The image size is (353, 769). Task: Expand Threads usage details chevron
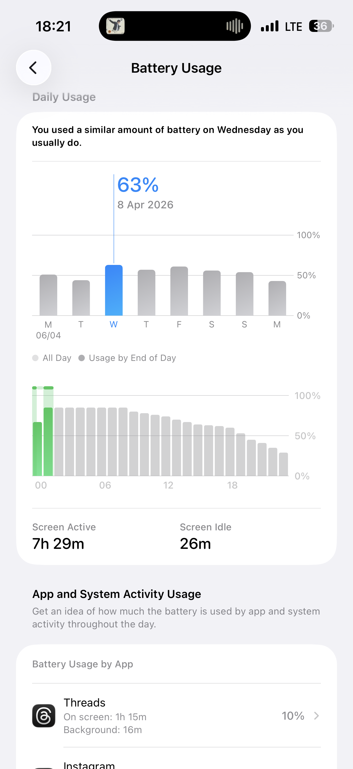point(316,716)
